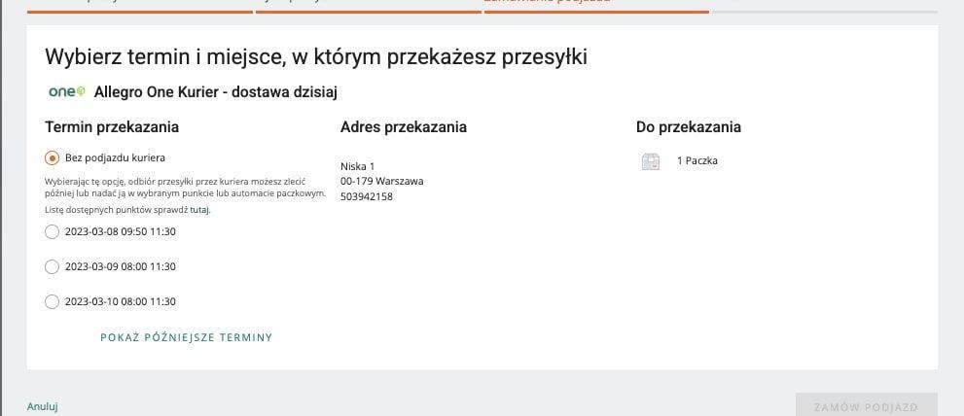Click the Wybierz termin i miejsce page heading
This screenshot has width=964, height=416.
click(x=315, y=56)
